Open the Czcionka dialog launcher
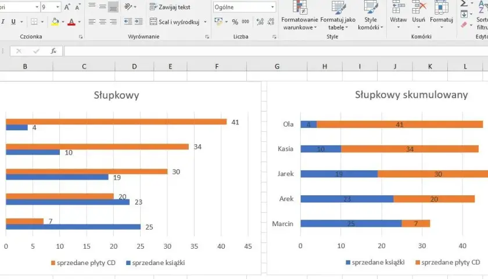The image size is (488, 279). pyautogui.click(x=81, y=37)
